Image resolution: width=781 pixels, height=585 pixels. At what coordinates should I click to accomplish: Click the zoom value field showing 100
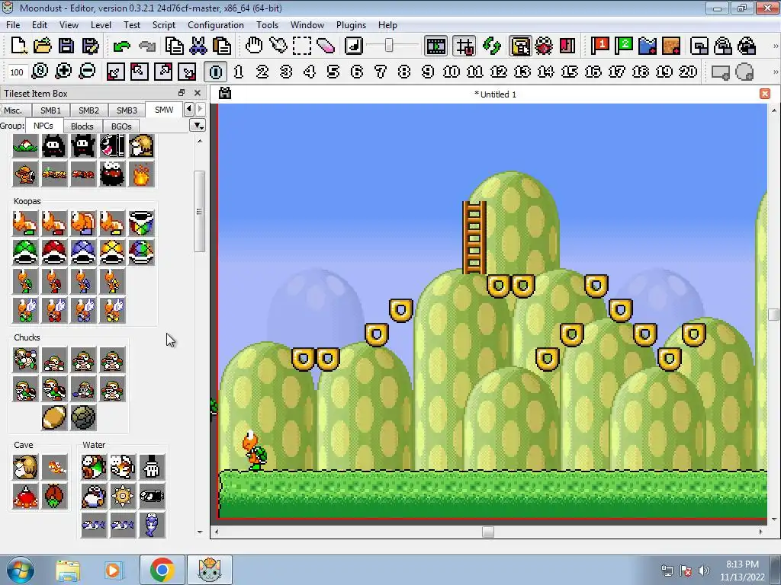(17, 72)
